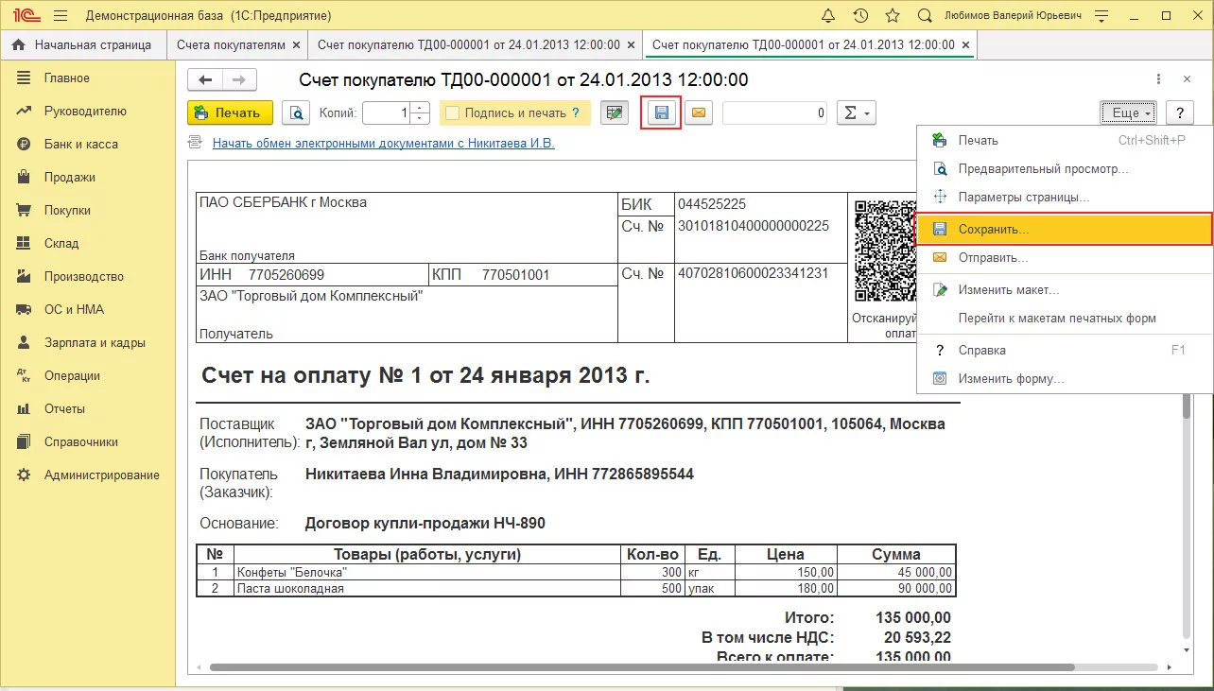Select Параметры страницы menu item
The width and height of the screenshot is (1214, 691).
pyautogui.click(x=1065, y=198)
